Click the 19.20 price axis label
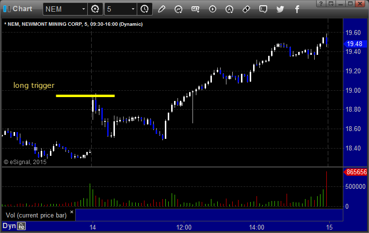 click(x=353, y=71)
